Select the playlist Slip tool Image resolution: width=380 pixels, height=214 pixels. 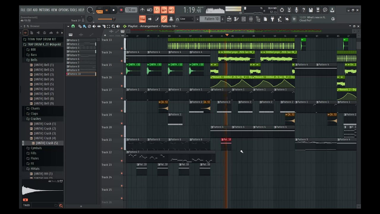pos(99,26)
